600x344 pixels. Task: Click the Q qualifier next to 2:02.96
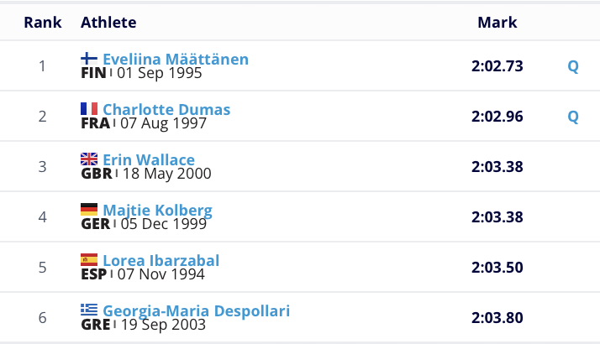[x=573, y=117]
